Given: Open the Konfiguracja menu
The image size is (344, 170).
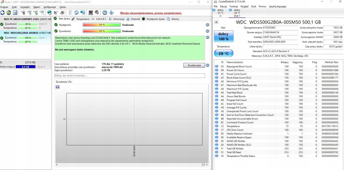Looking at the screenshot, I should tap(50, 7).
